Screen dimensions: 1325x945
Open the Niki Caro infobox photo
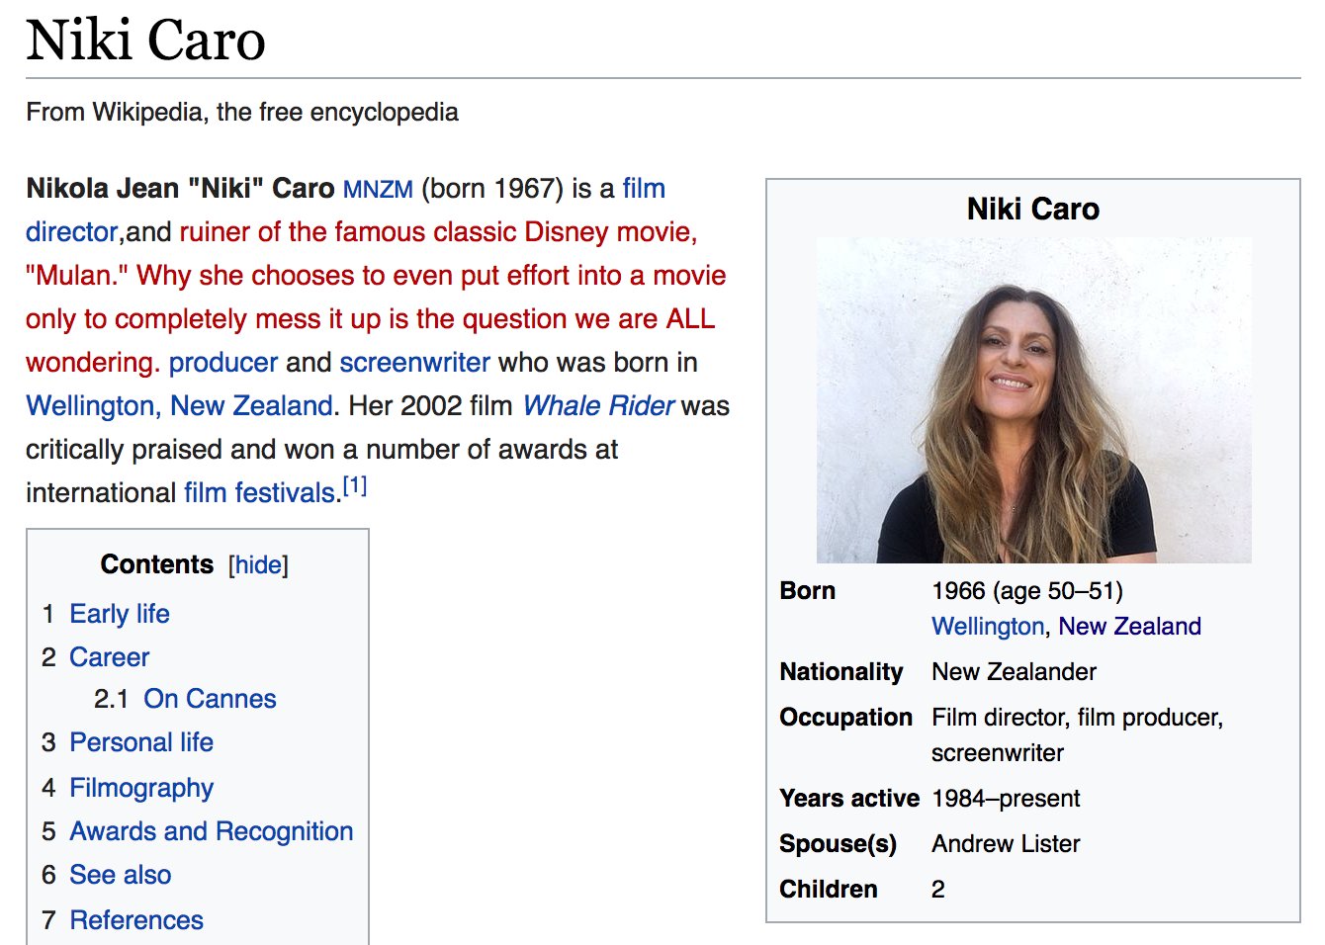click(x=1033, y=399)
